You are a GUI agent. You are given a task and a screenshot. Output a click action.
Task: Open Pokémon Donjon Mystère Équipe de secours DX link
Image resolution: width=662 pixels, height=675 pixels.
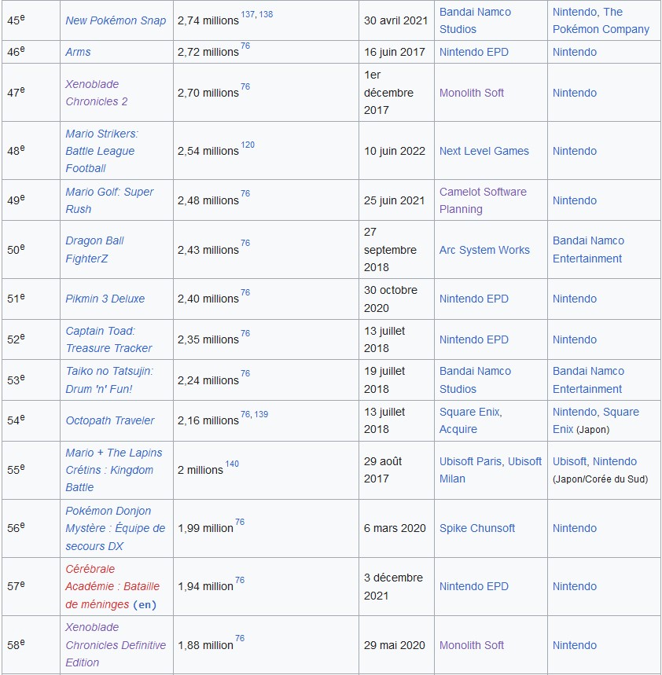point(115,528)
